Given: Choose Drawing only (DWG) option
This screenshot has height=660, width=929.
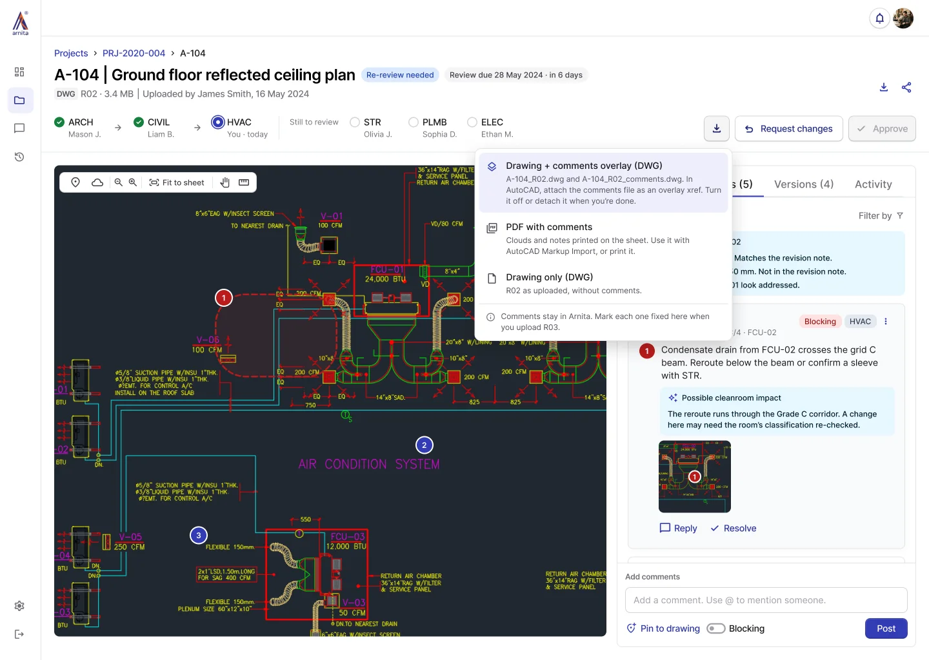Looking at the screenshot, I should [x=603, y=283].
